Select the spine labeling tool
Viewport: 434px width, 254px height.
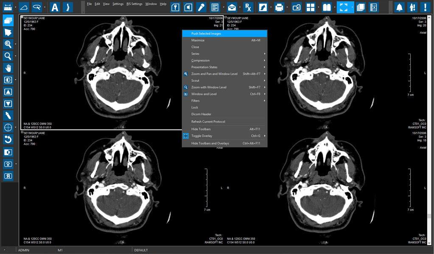pos(68,7)
